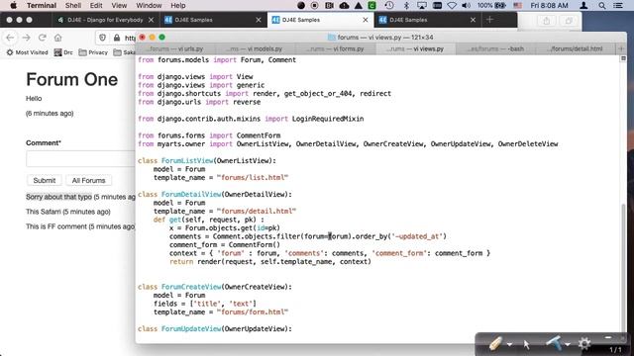Switch to the forums/detail.html terminal tab
Screen dimensions: 634x356
(x=576, y=48)
